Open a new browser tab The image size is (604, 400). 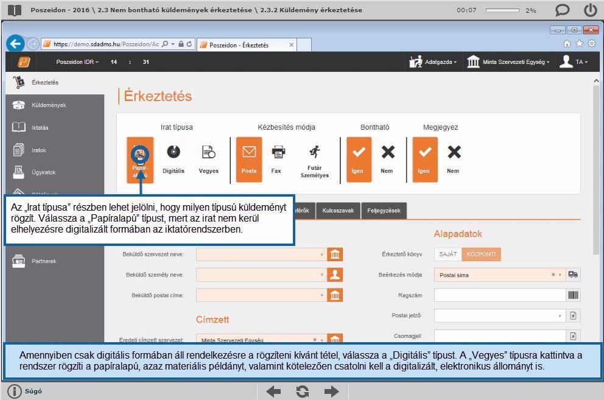tap(304, 44)
